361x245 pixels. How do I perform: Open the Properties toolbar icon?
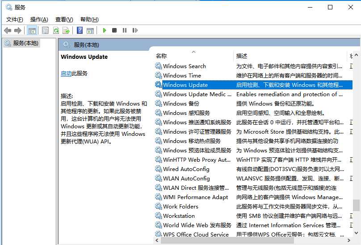coord(46,30)
